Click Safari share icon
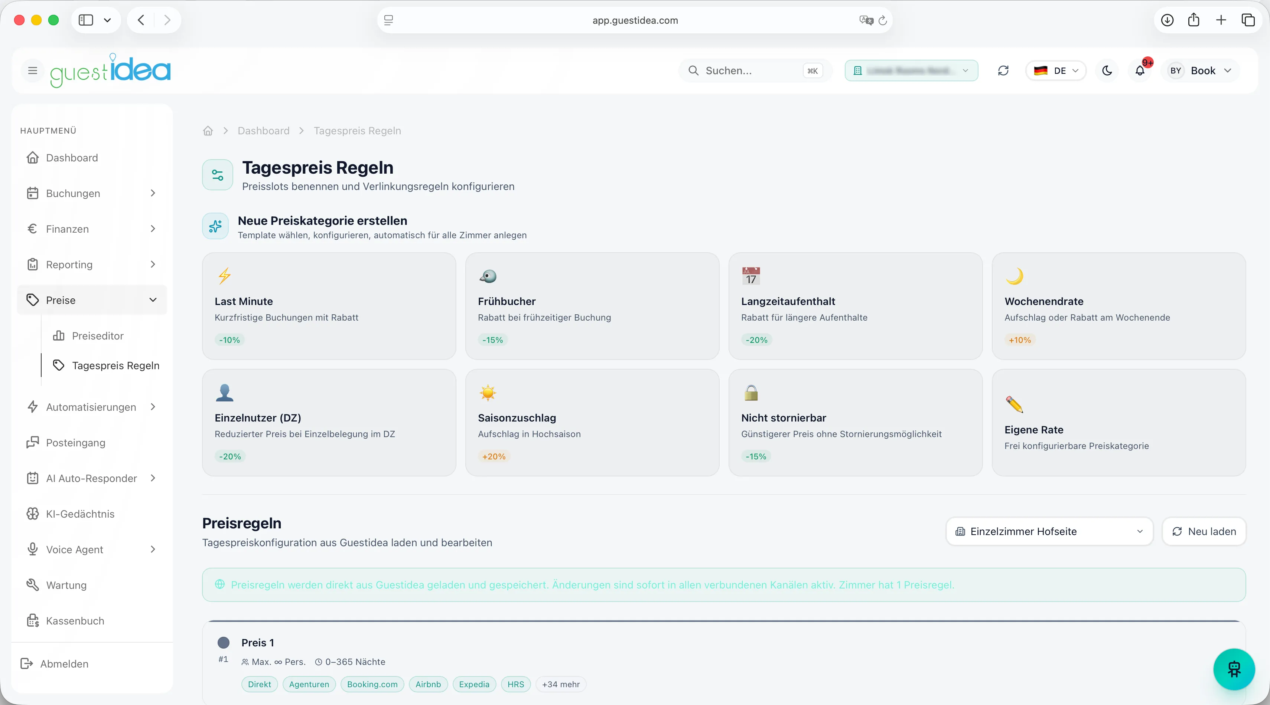The image size is (1270, 705). pos(1194,20)
